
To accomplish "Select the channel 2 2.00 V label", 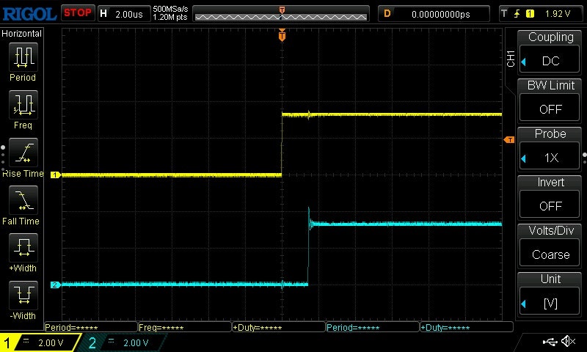I will [136, 342].
